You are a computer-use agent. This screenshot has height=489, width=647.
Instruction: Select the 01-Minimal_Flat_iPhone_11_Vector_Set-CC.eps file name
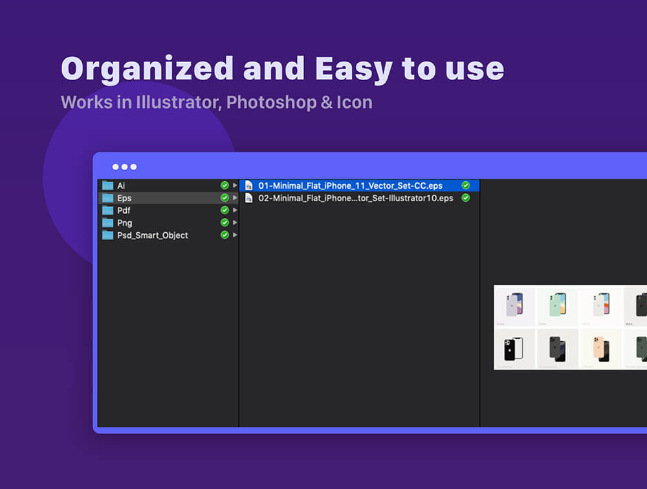pyautogui.click(x=350, y=186)
